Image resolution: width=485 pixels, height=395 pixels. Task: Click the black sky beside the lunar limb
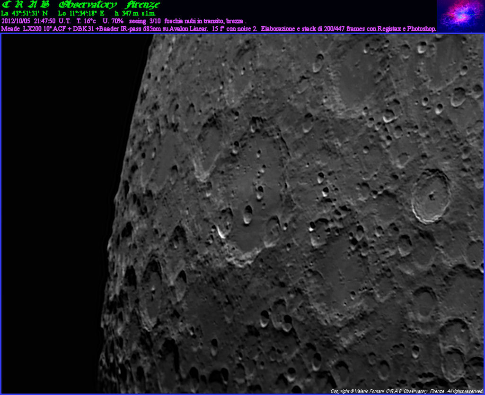pyautogui.click(x=52, y=189)
